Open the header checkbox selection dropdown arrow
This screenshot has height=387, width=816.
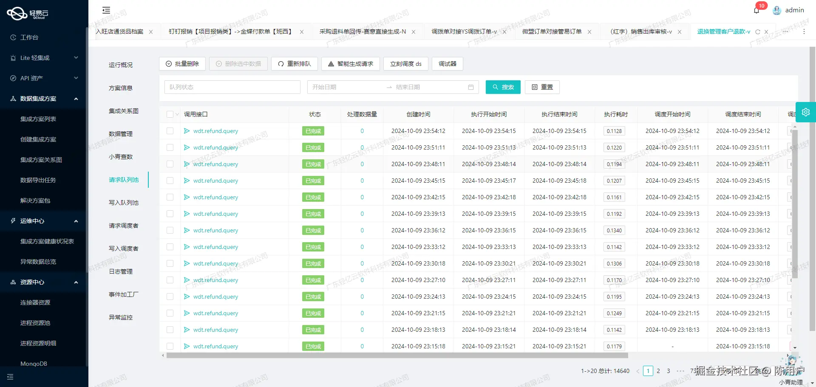click(x=177, y=114)
